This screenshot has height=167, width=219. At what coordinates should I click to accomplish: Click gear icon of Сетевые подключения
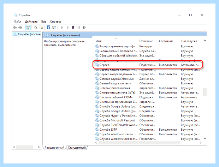pyautogui.click(x=97, y=88)
